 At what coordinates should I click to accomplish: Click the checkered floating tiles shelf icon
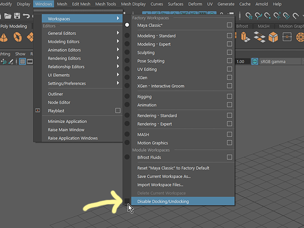point(259,37)
